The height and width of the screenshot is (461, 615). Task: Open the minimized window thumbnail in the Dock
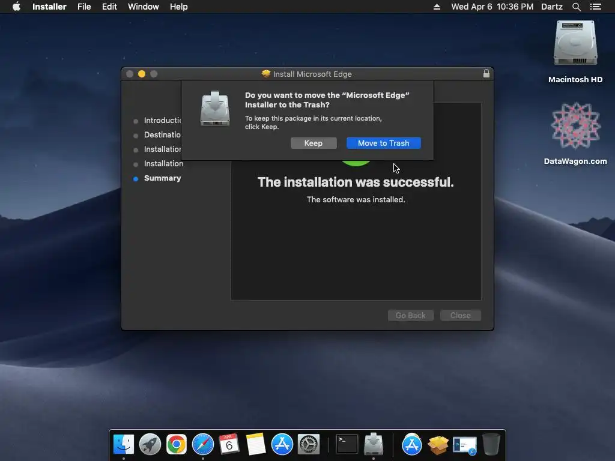click(x=465, y=445)
